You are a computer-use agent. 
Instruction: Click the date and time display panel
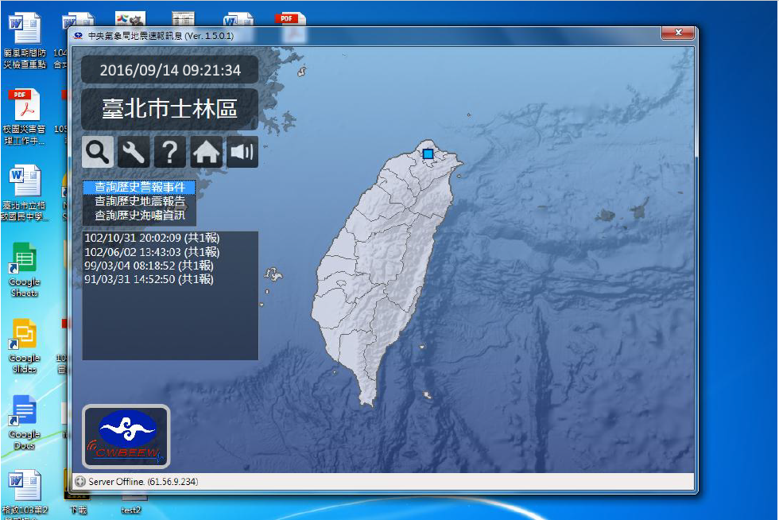click(169, 70)
